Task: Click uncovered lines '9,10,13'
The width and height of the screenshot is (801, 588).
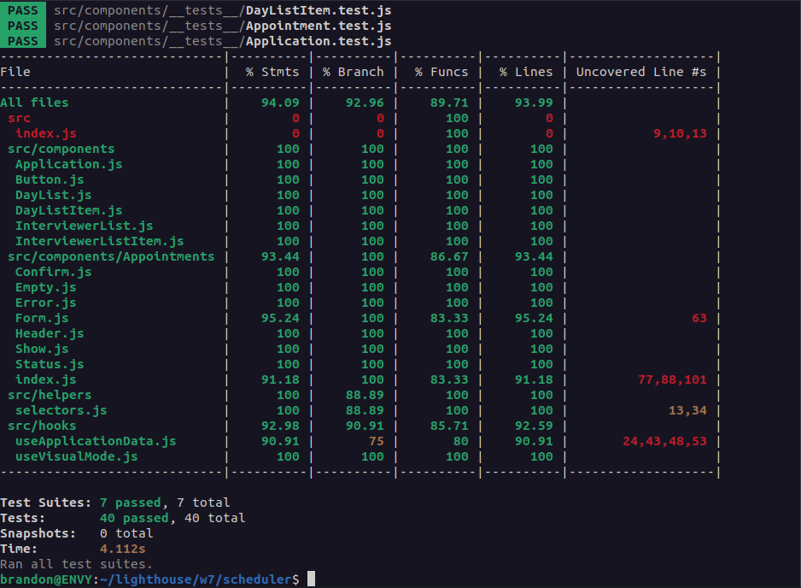Action: click(x=680, y=133)
